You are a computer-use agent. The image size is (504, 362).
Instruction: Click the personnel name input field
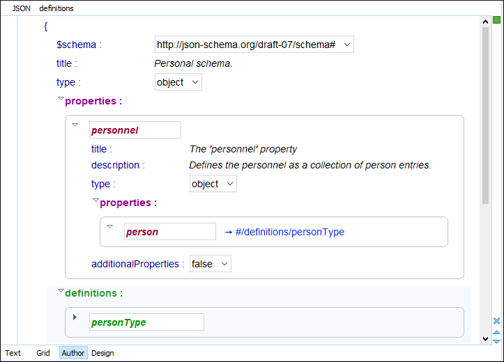point(135,130)
